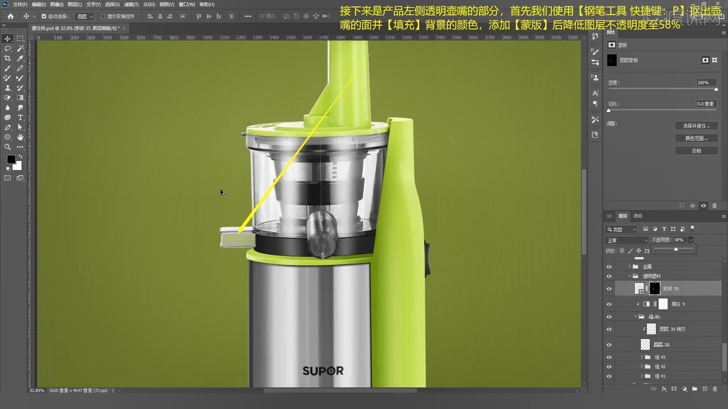Select the Hand tool
Screen dimensions: 728x409
pyautogui.click(x=20, y=137)
